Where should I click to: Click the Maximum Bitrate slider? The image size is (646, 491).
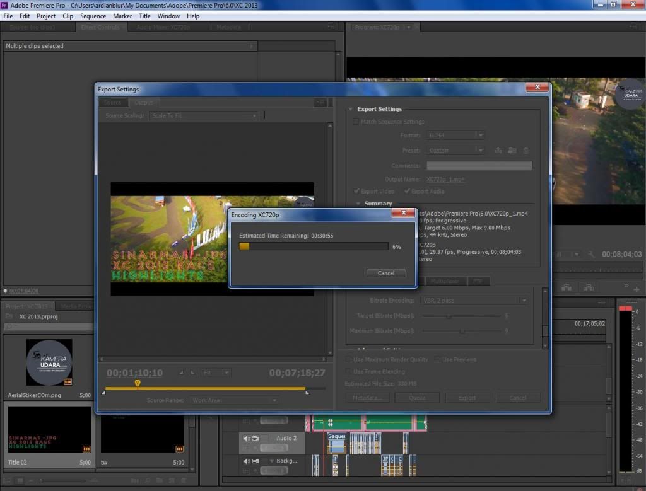(x=461, y=330)
